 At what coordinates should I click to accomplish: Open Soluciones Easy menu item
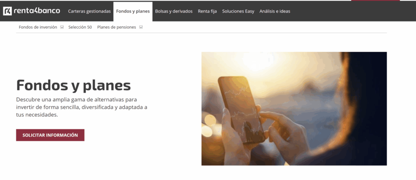tap(238, 11)
